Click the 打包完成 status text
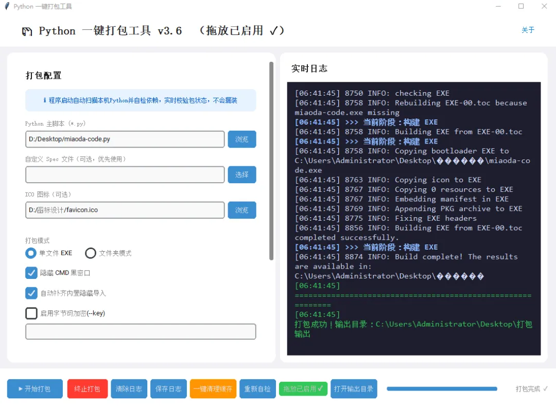The width and height of the screenshot is (556, 406). coord(531,389)
